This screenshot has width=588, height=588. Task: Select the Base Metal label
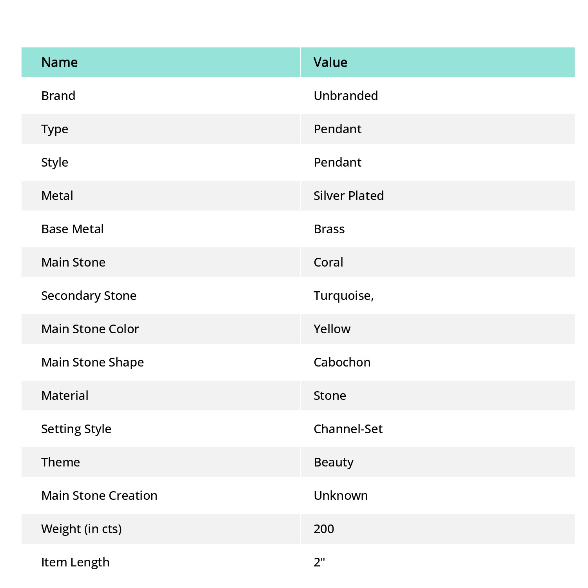(73, 229)
